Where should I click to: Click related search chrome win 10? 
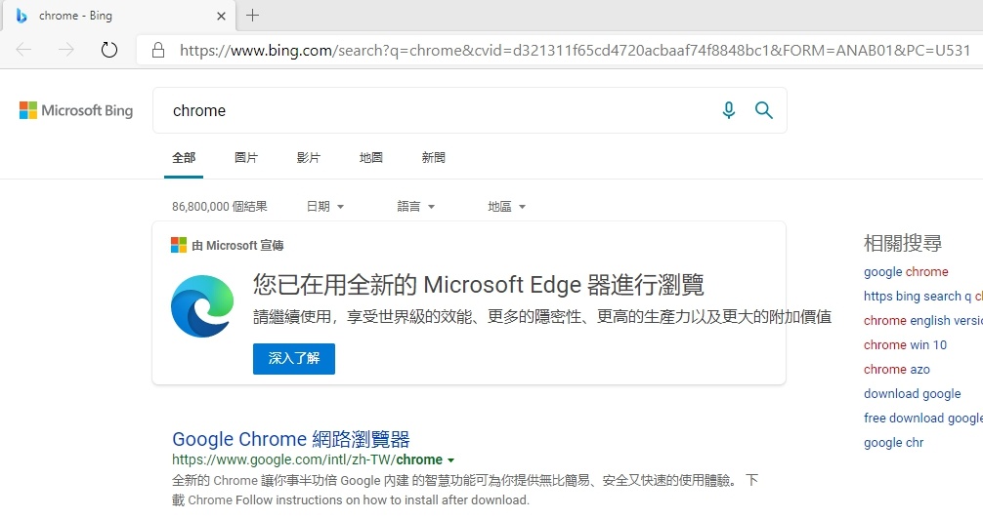pyautogui.click(x=905, y=345)
